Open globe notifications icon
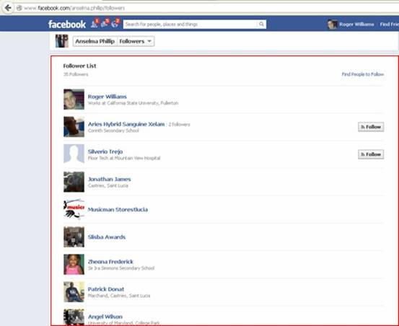 [x=115, y=24]
